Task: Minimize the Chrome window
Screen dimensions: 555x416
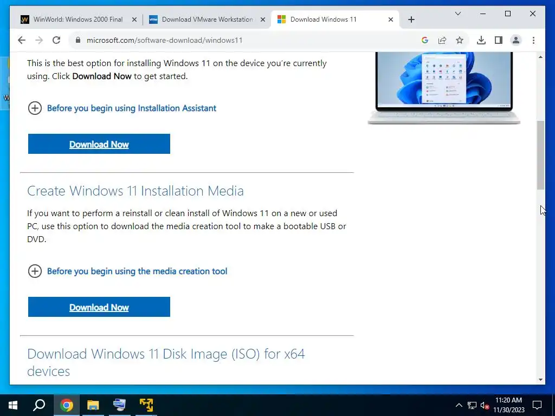Action: point(483,14)
